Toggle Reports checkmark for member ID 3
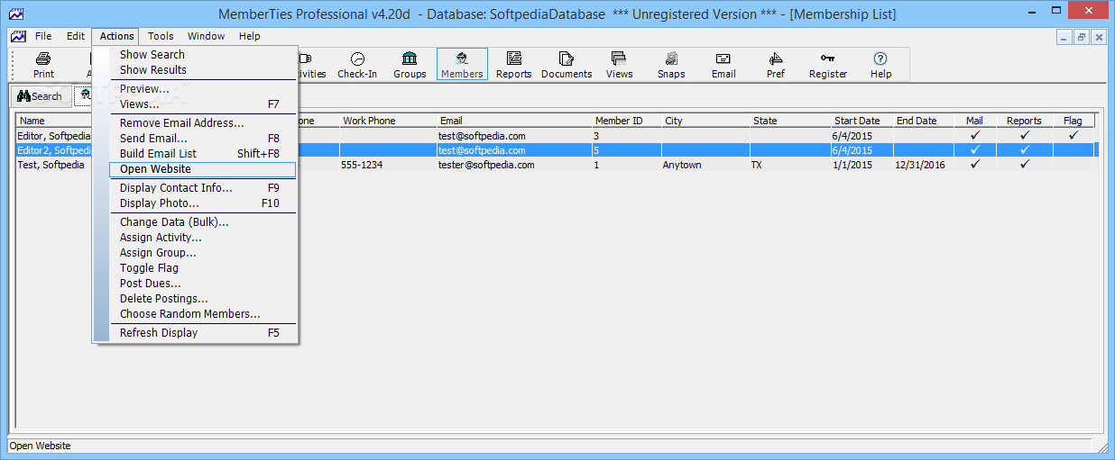 [x=1024, y=136]
